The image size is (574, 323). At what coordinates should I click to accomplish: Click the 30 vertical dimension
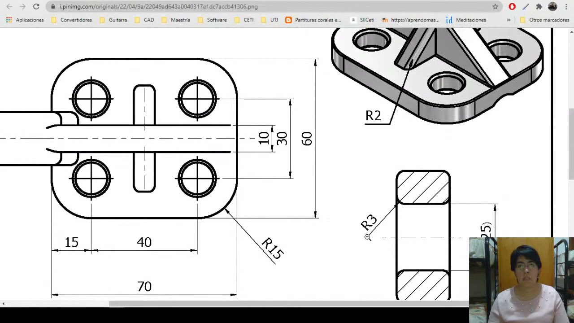282,139
